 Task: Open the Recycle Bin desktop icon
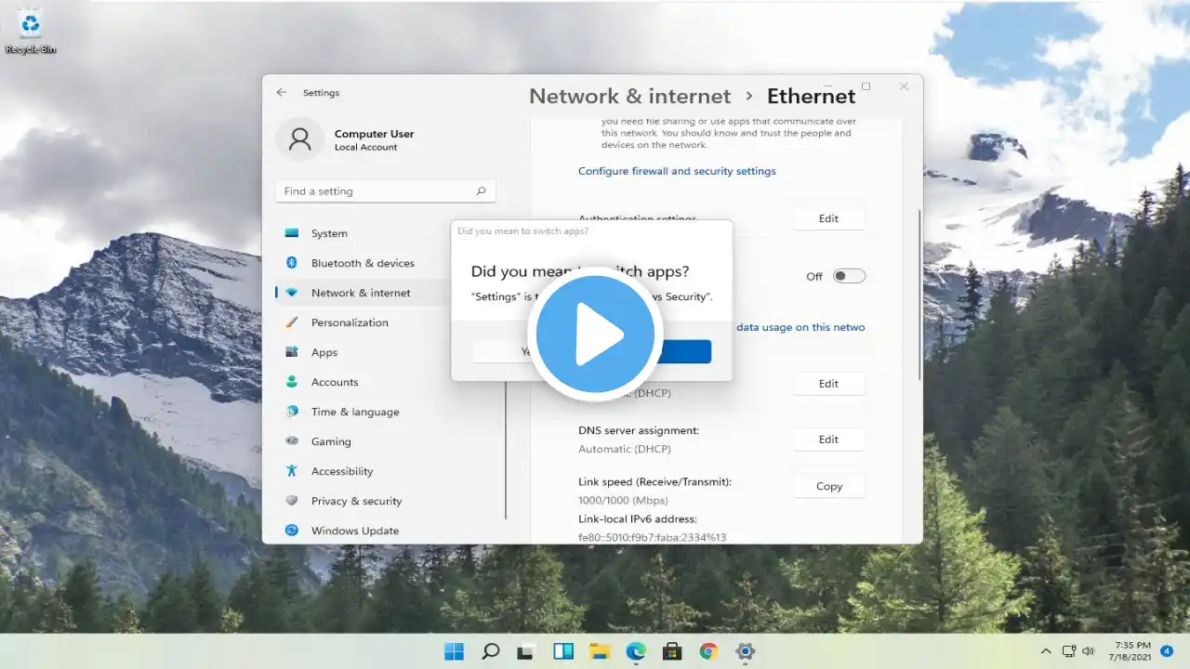[31, 25]
